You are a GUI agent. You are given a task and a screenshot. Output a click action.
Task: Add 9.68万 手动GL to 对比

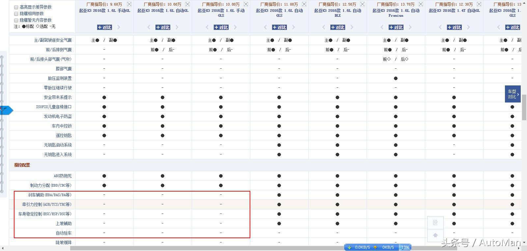[104, 27]
